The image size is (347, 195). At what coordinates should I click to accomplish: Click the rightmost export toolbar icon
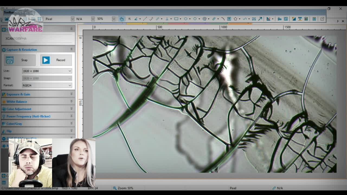322,19
